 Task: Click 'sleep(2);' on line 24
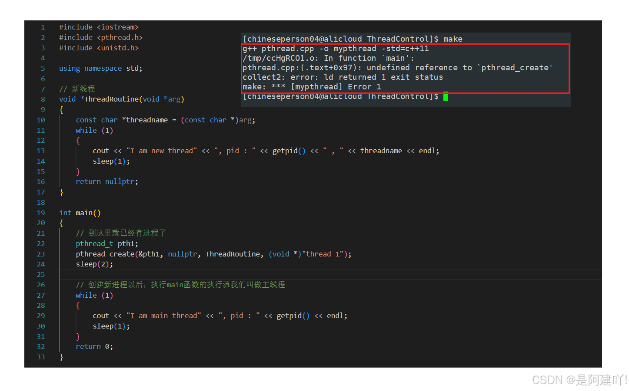coord(94,264)
